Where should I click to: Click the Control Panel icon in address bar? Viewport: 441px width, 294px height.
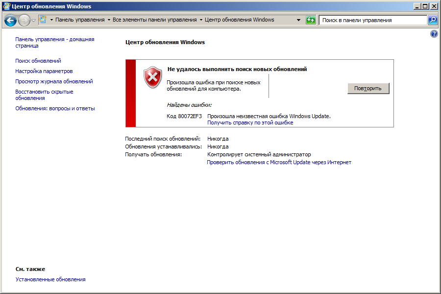43,20
